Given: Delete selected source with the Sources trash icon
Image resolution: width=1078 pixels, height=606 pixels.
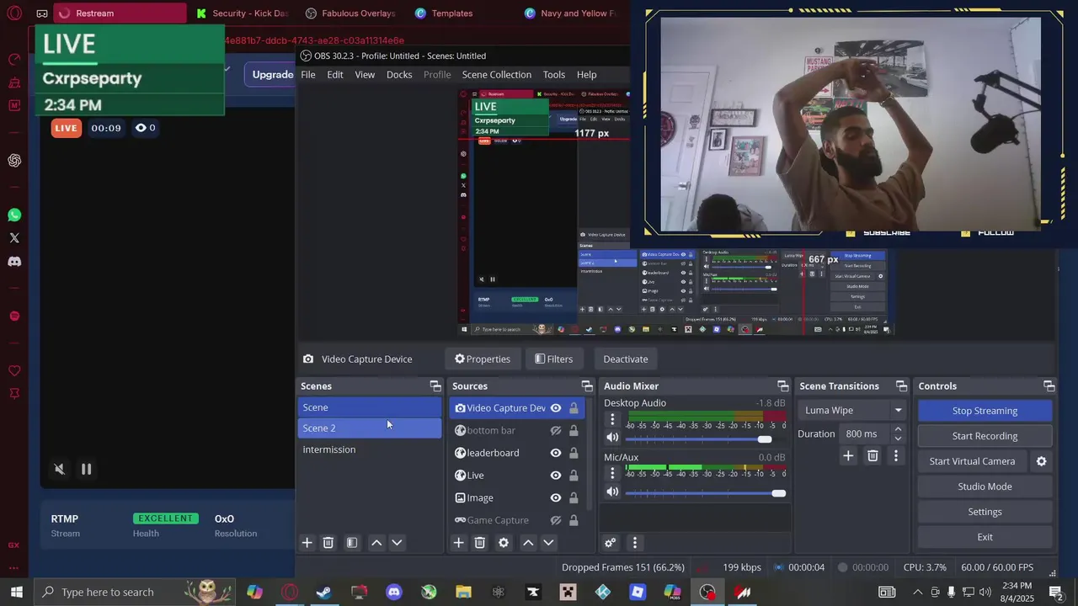Looking at the screenshot, I should tap(480, 543).
